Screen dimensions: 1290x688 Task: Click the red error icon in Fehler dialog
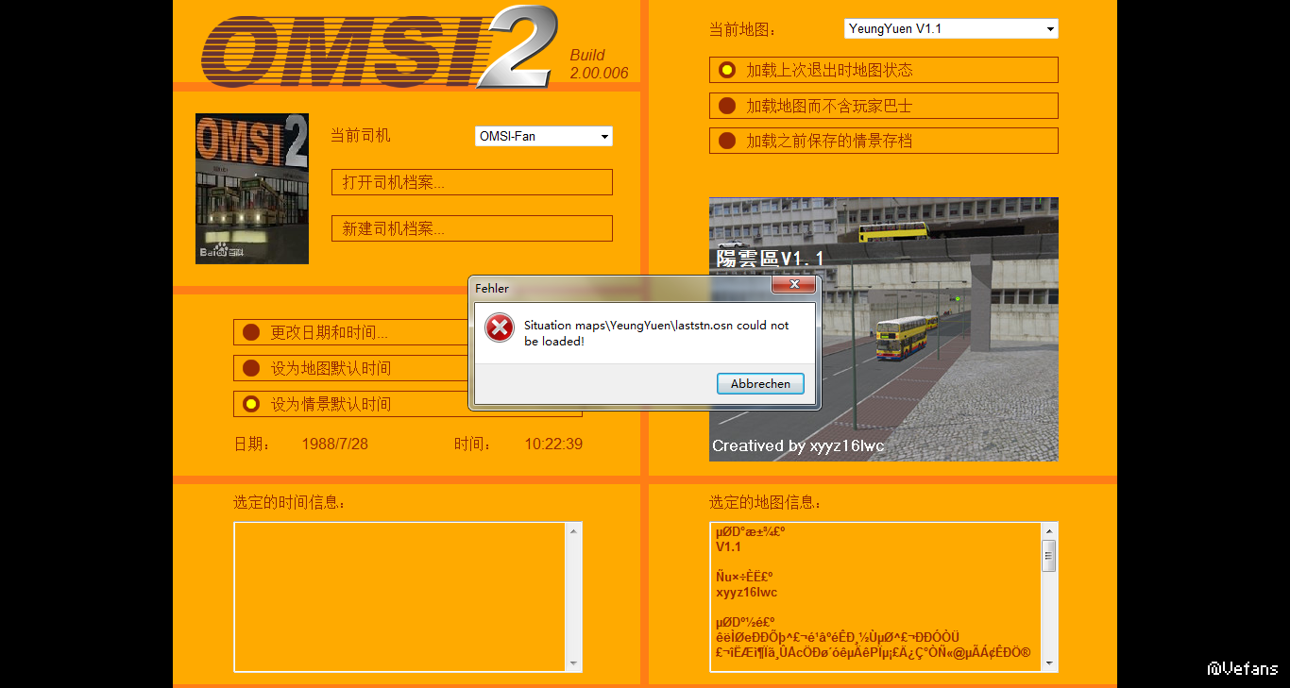(500, 328)
